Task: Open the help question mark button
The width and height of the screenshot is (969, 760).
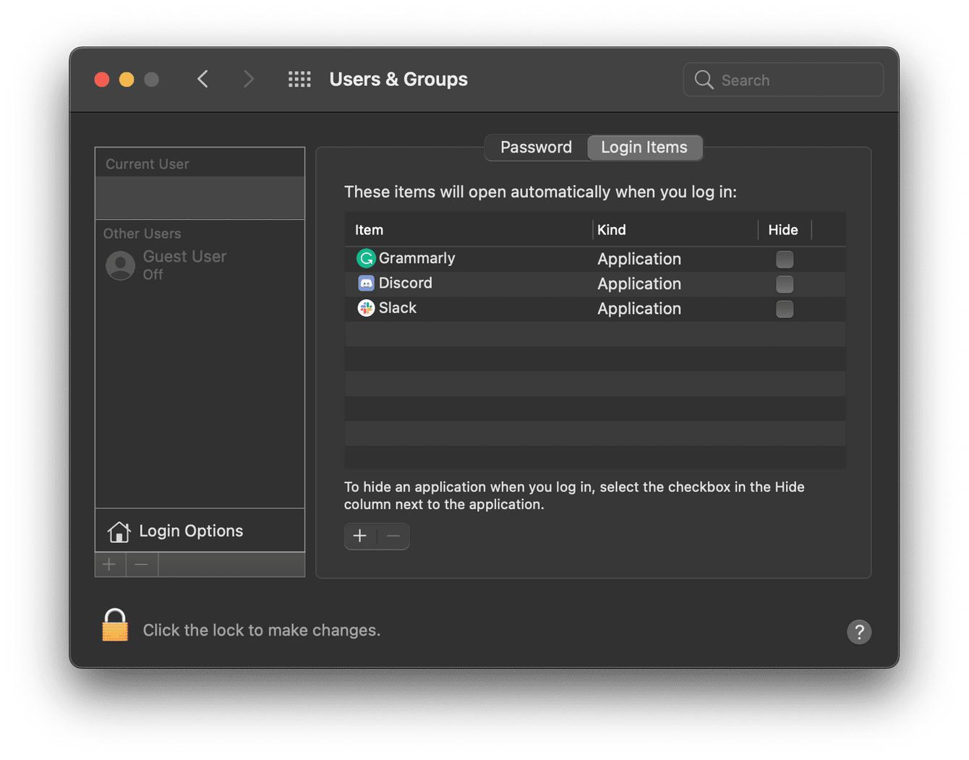Action: click(859, 632)
